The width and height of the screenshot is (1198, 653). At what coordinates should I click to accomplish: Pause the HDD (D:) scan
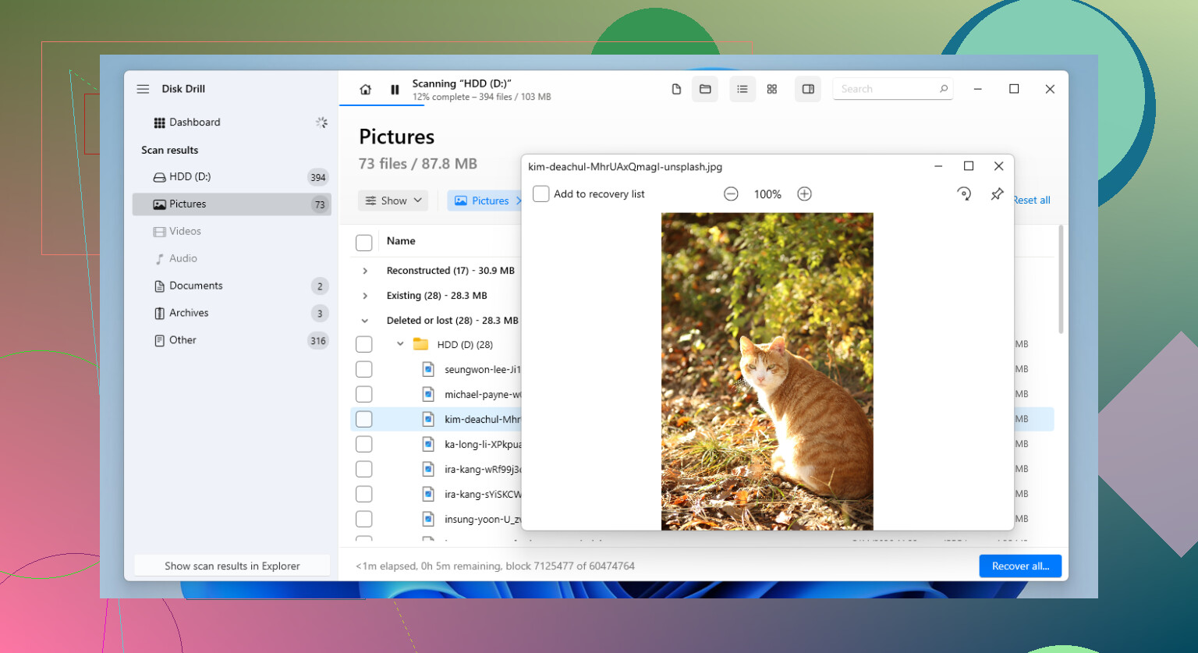pyautogui.click(x=395, y=90)
